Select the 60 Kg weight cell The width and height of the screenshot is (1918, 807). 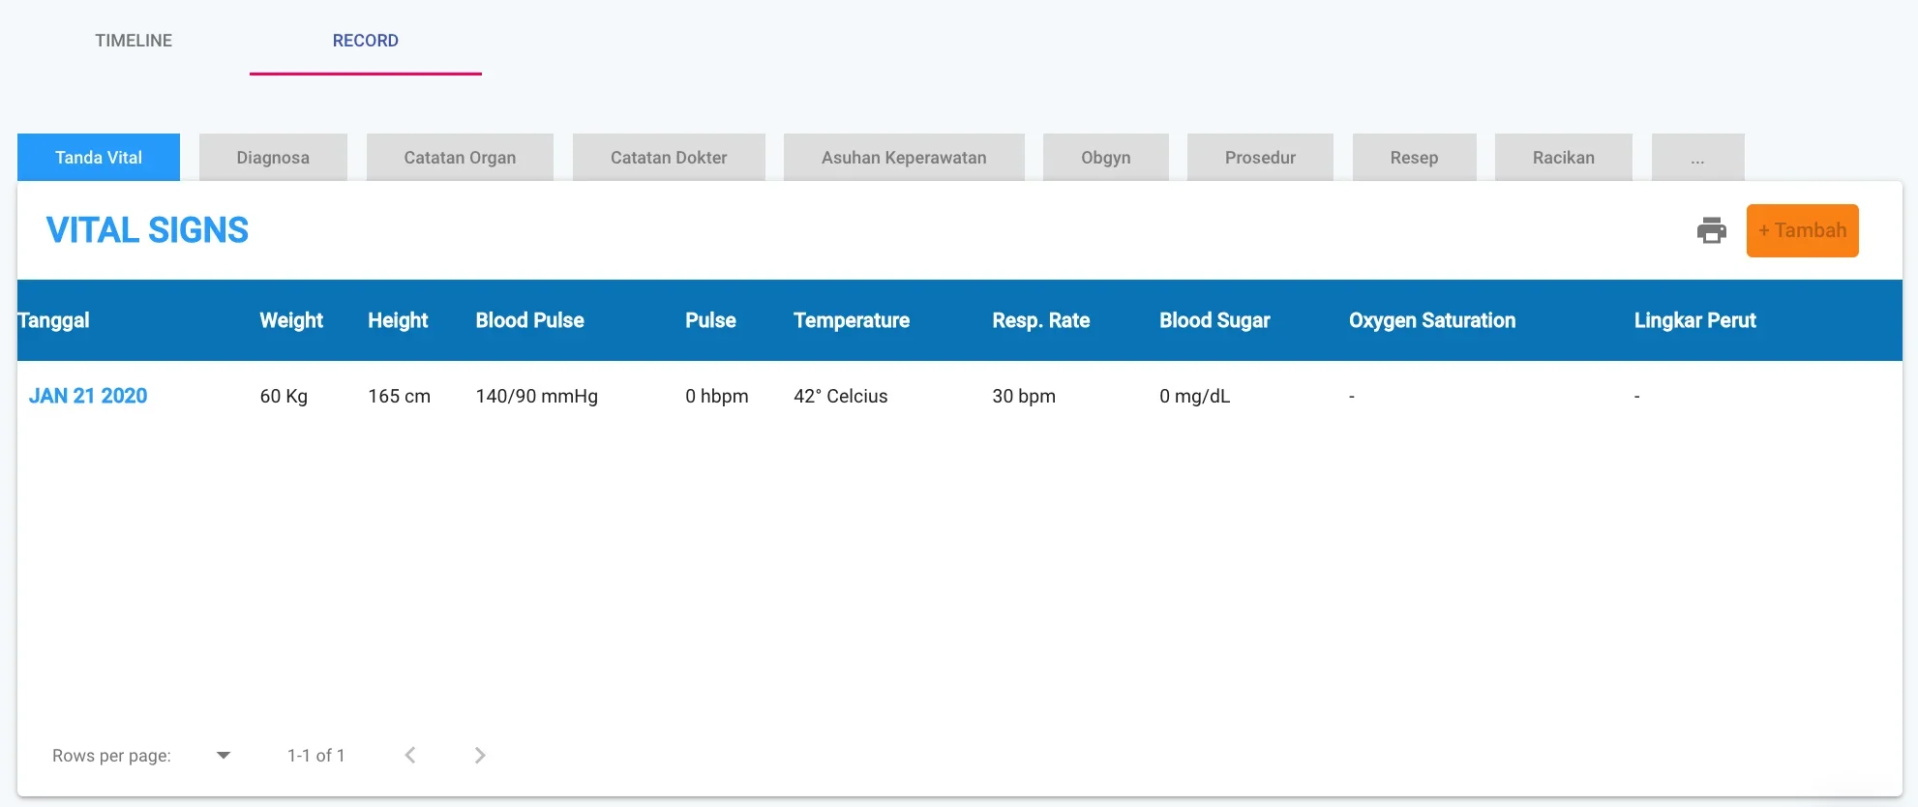click(284, 396)
